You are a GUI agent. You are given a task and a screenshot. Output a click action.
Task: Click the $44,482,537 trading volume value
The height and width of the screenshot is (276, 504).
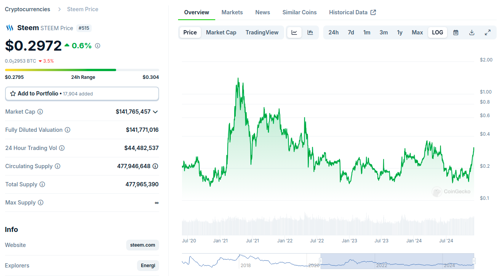[x=142, y=148]
